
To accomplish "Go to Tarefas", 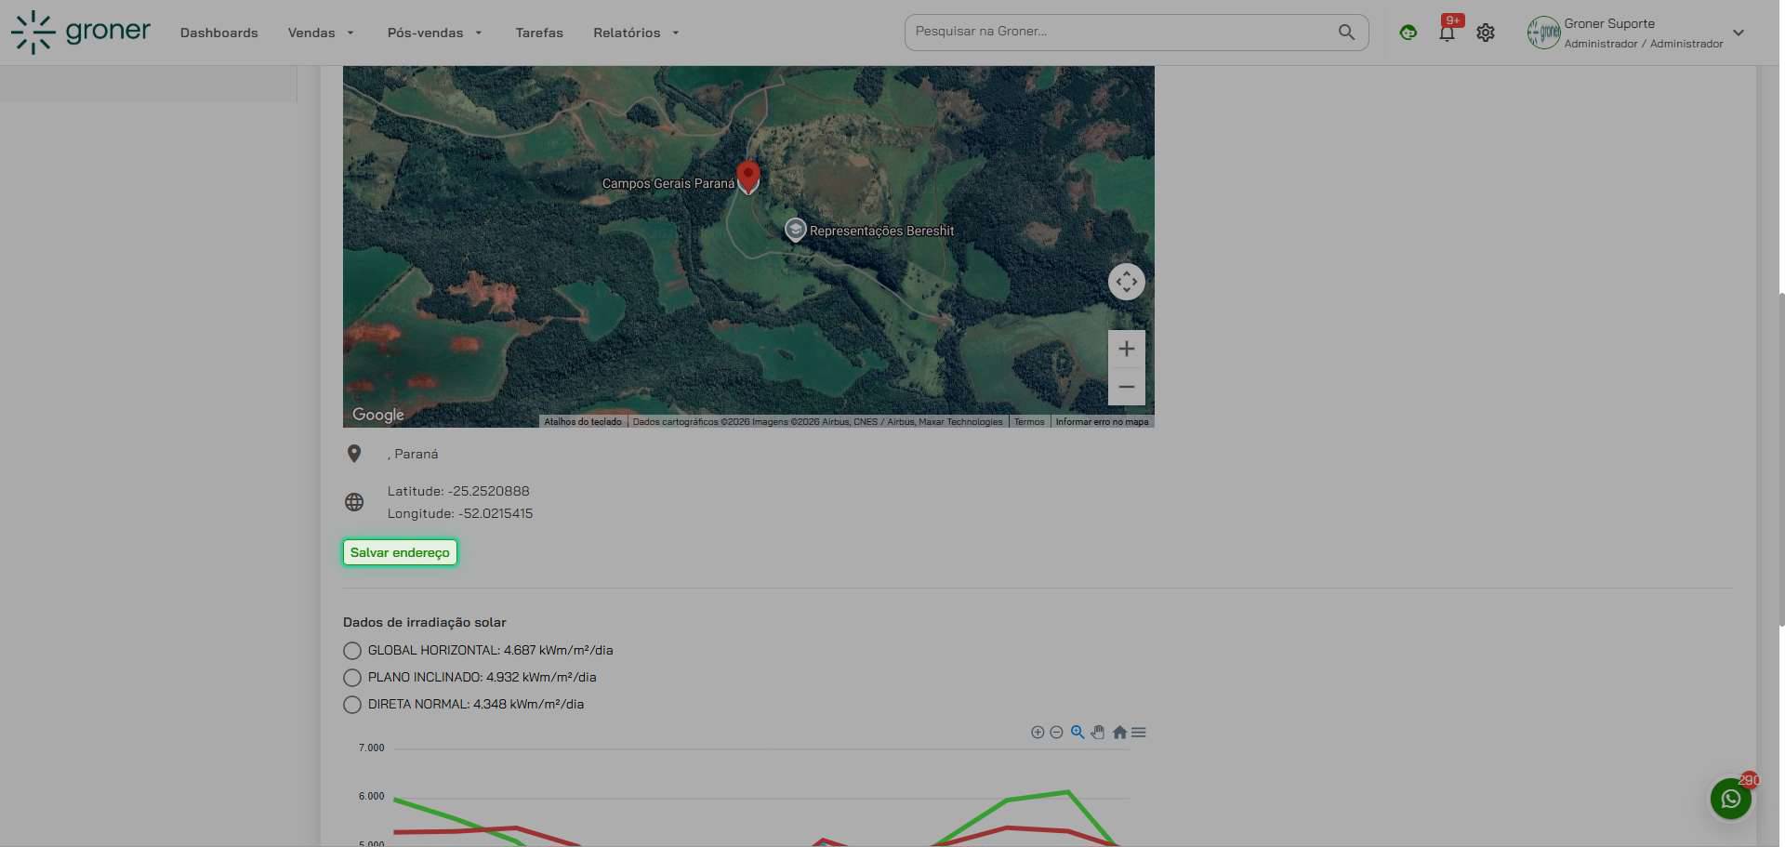I will [539, 33].
